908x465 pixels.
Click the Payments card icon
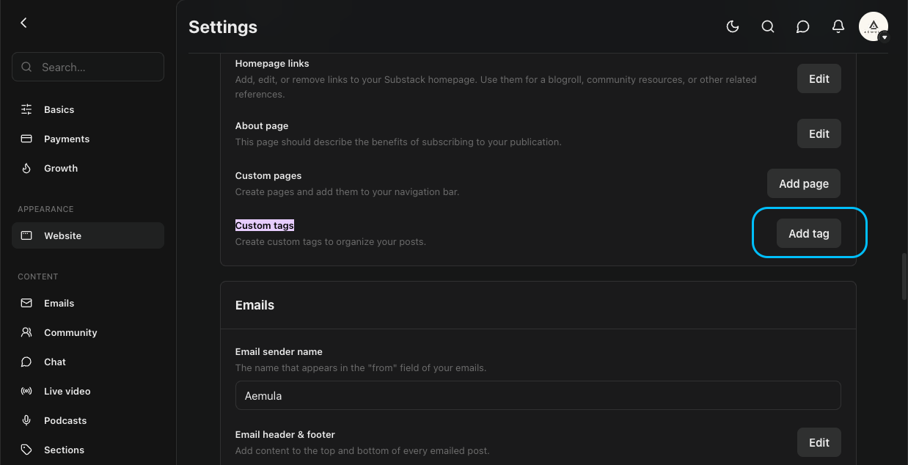(x=26, y=139)
